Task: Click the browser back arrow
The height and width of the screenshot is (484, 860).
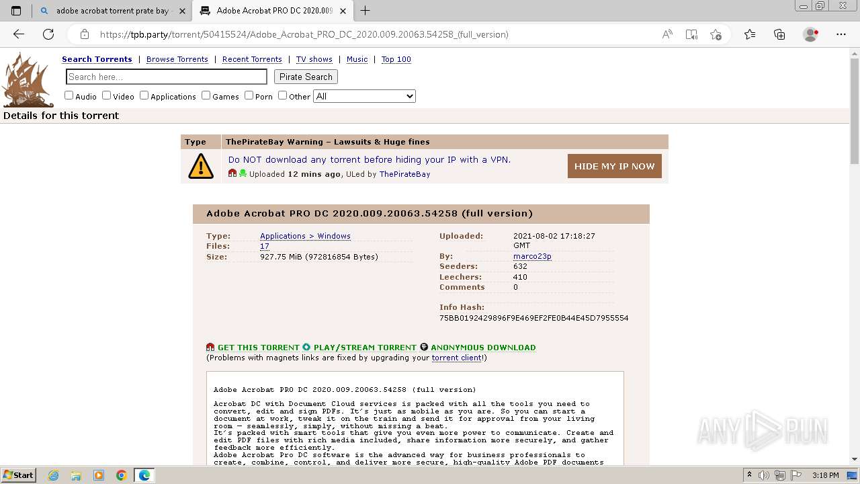Action: pos(19,34)
